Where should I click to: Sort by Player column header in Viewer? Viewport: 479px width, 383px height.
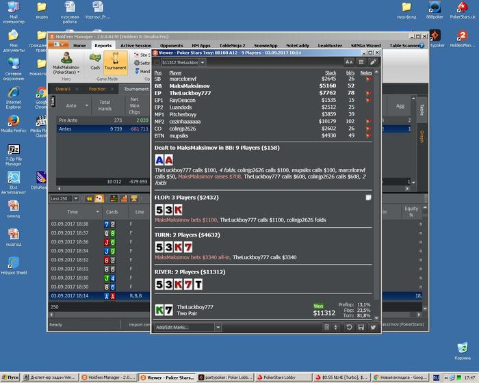point(175,72)
